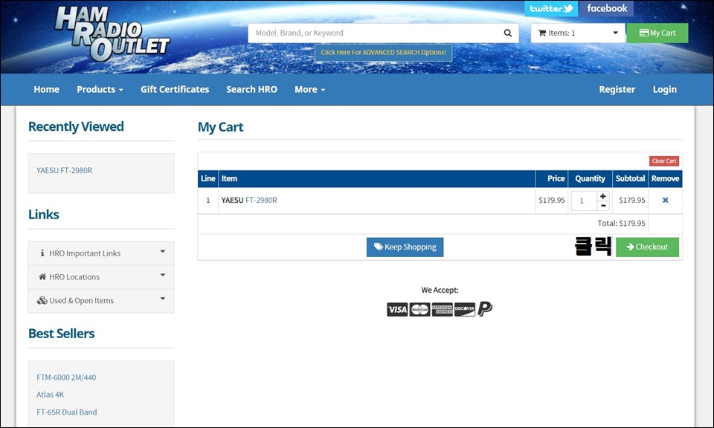
Task: Open the Login page
Action: (x=665, y=89)
